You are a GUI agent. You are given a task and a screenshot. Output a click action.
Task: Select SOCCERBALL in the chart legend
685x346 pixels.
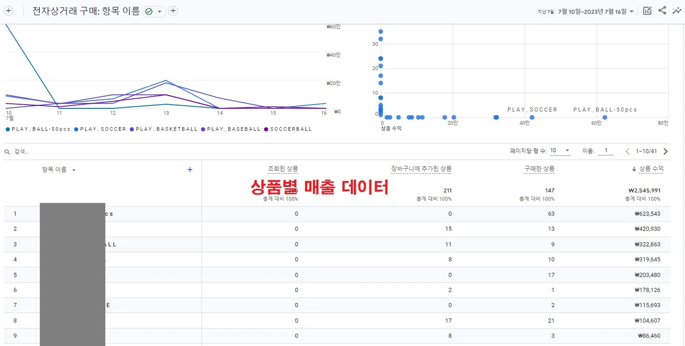[288, 129]
